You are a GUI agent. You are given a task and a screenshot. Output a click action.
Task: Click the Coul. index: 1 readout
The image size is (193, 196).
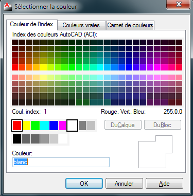pos(29,112)
